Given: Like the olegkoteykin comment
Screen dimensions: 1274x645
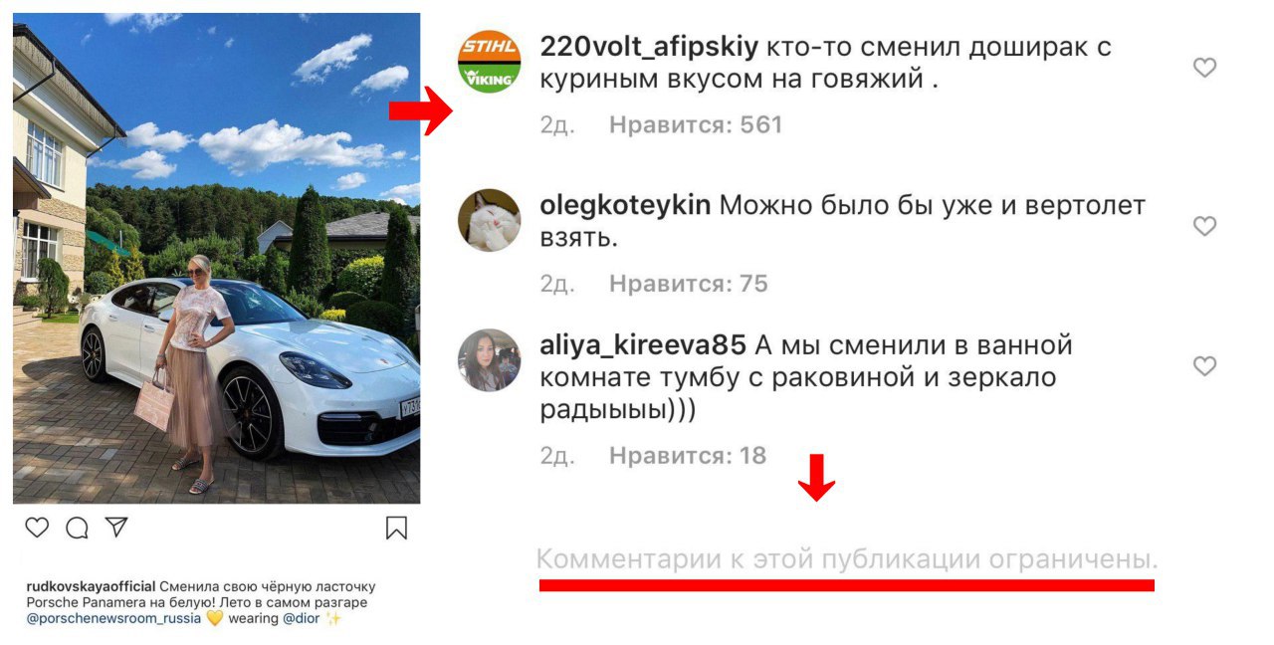Looking at the screenshot, I should click(1204, 226).
